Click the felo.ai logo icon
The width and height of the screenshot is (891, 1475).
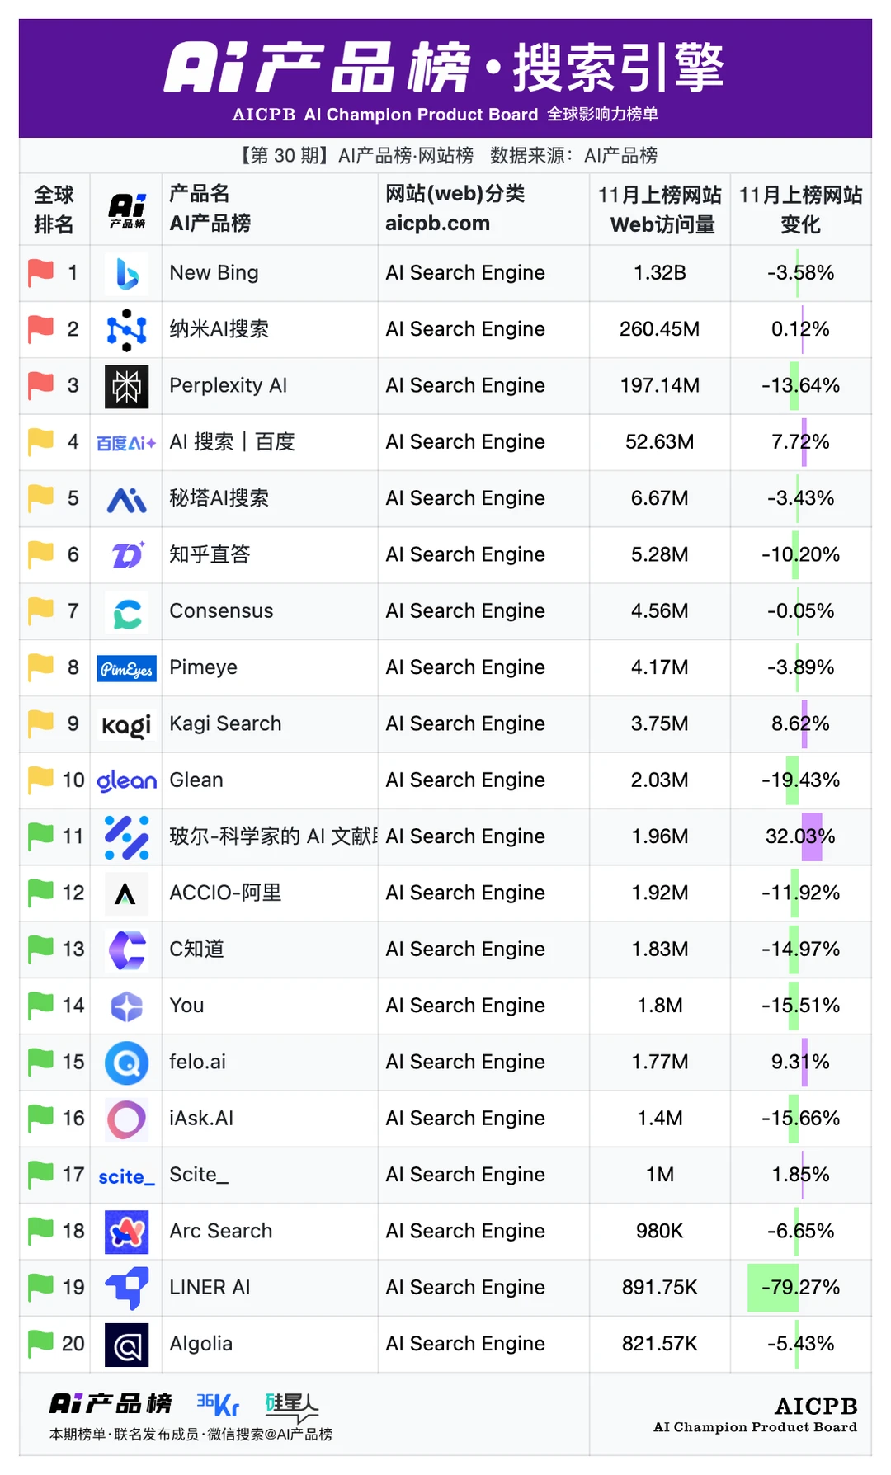(127, 1063)
